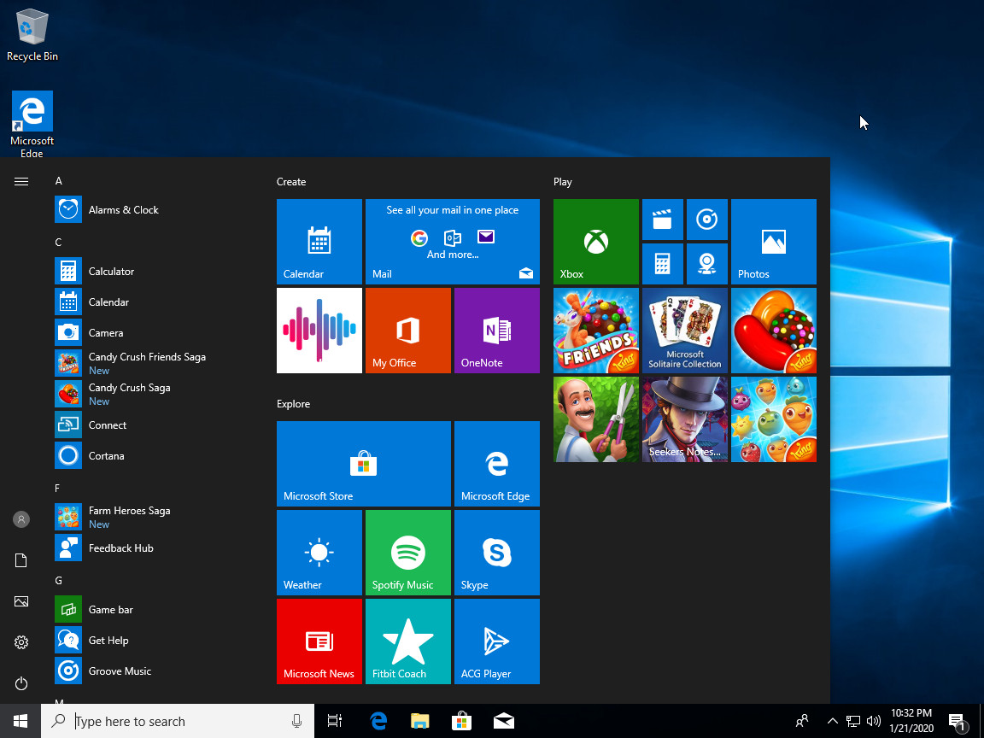Open Task View from the taskbar
Image resolution: width=984 pixels, height=738 pixels.
[x=335, y=721]
